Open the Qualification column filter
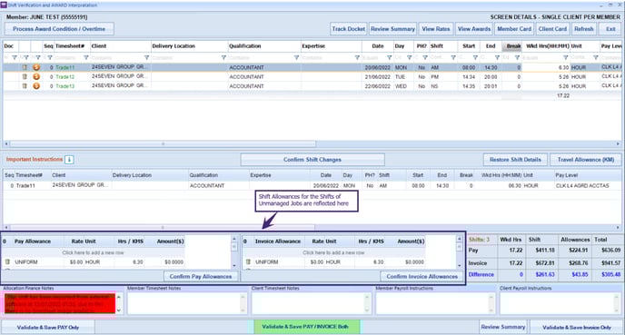The height and width of the screenshot is (335, 625). click(296, 58)
